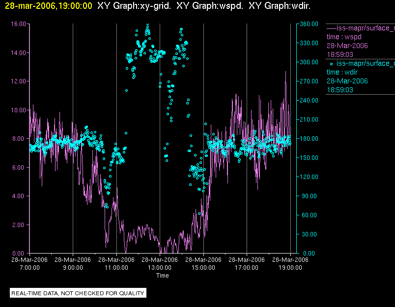Click the 8.00 label on the left wind speed axis
The image size is (395, 307).
tap(20, 138)
